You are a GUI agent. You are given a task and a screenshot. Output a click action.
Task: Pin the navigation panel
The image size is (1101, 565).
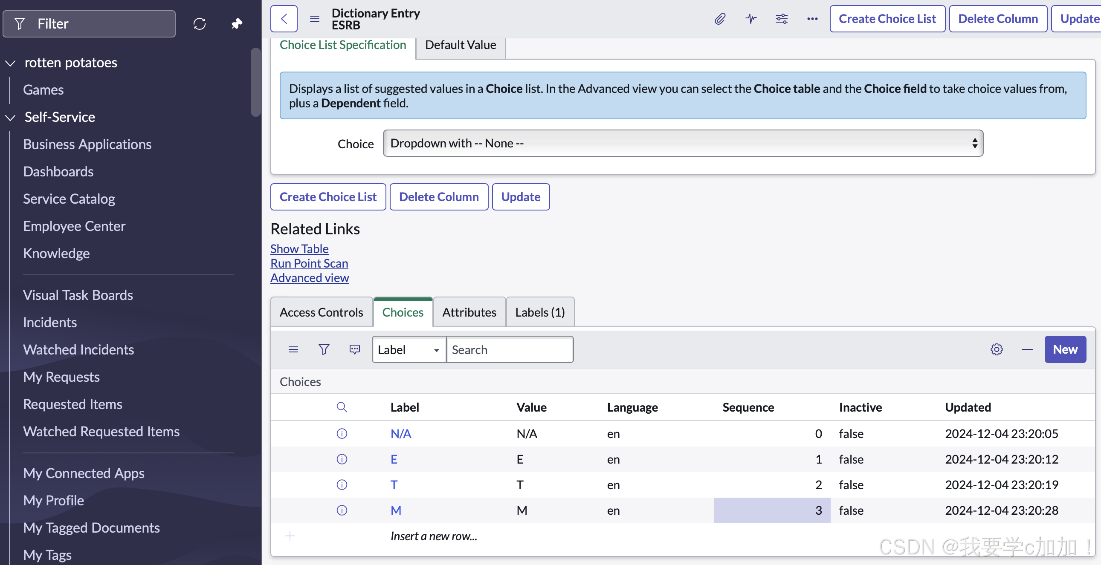point(237,23)
